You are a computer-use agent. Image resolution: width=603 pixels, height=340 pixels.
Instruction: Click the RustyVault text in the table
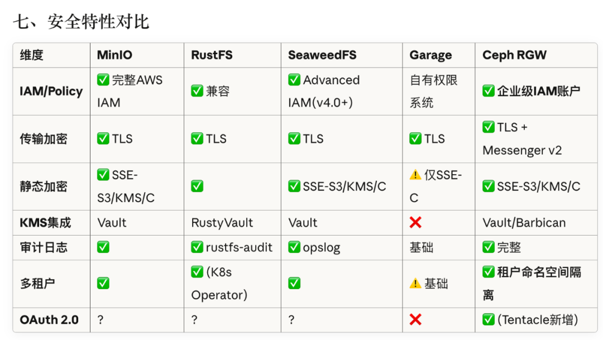click(x=222, y=223)
